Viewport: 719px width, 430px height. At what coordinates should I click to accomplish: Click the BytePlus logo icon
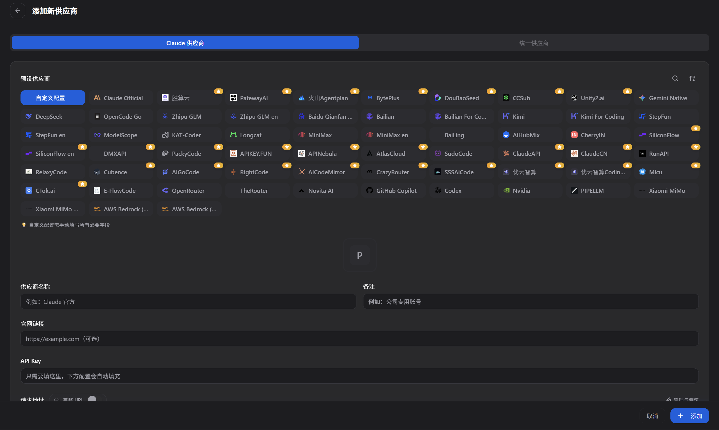pos(370,98)
